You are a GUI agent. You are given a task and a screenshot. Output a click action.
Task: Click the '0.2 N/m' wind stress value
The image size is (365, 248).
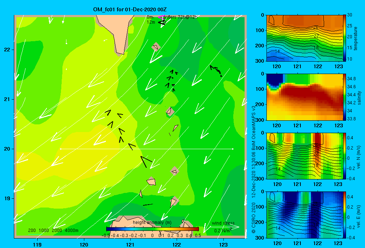223,230
